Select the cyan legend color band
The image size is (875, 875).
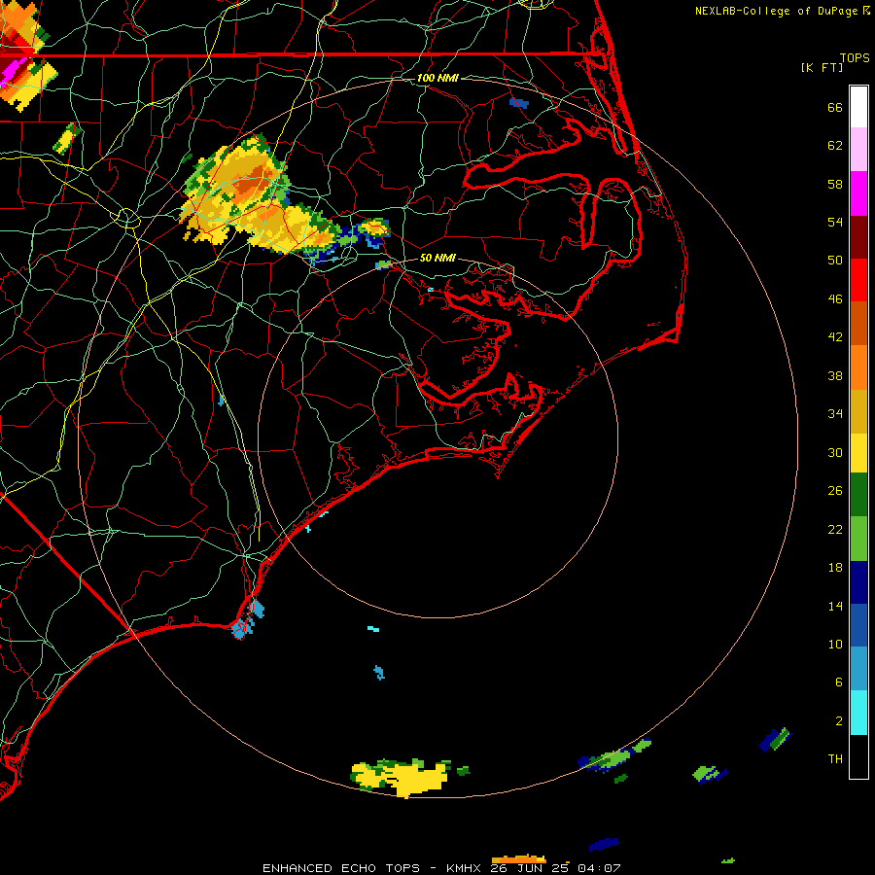[x=858, y=713]
